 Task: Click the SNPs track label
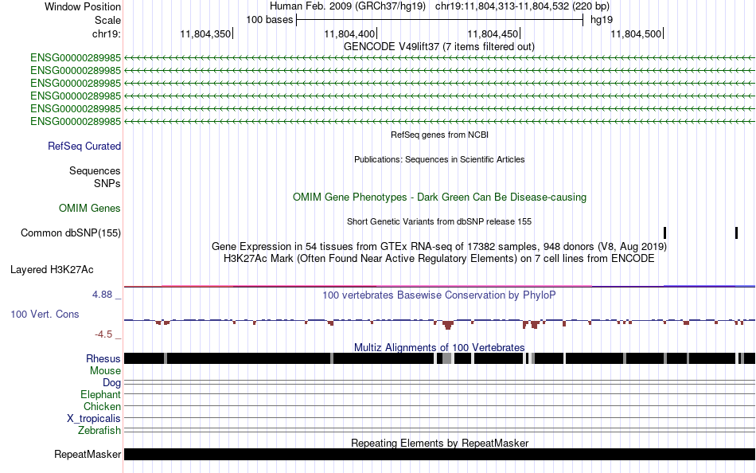click(107, 183)
